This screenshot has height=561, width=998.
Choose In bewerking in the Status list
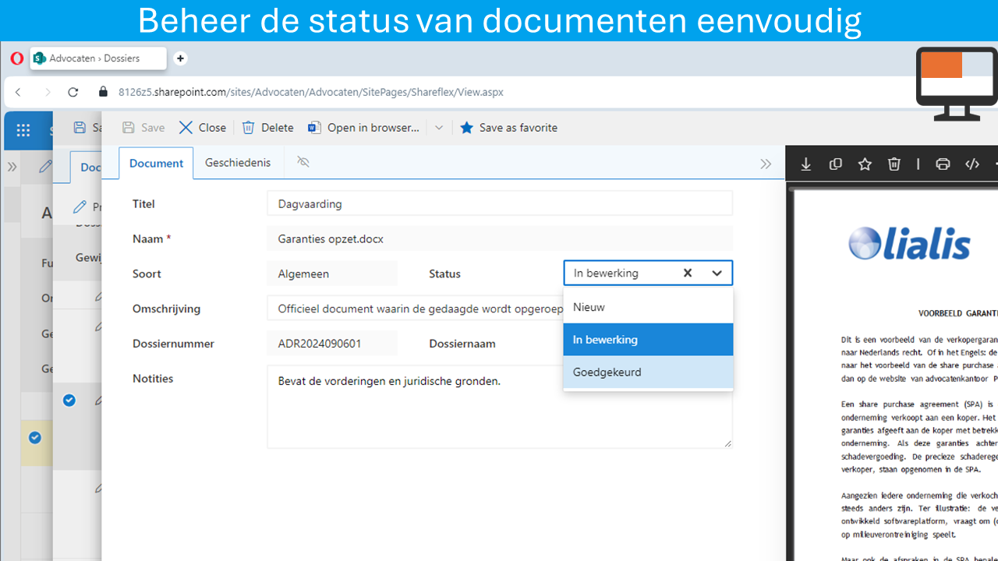pyautogui.click(x=648, y=340)
